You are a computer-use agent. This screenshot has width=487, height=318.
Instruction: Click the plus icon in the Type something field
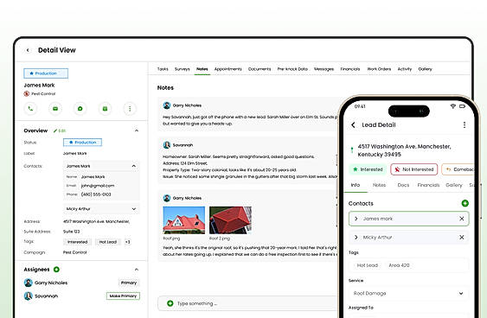point(170,303)
